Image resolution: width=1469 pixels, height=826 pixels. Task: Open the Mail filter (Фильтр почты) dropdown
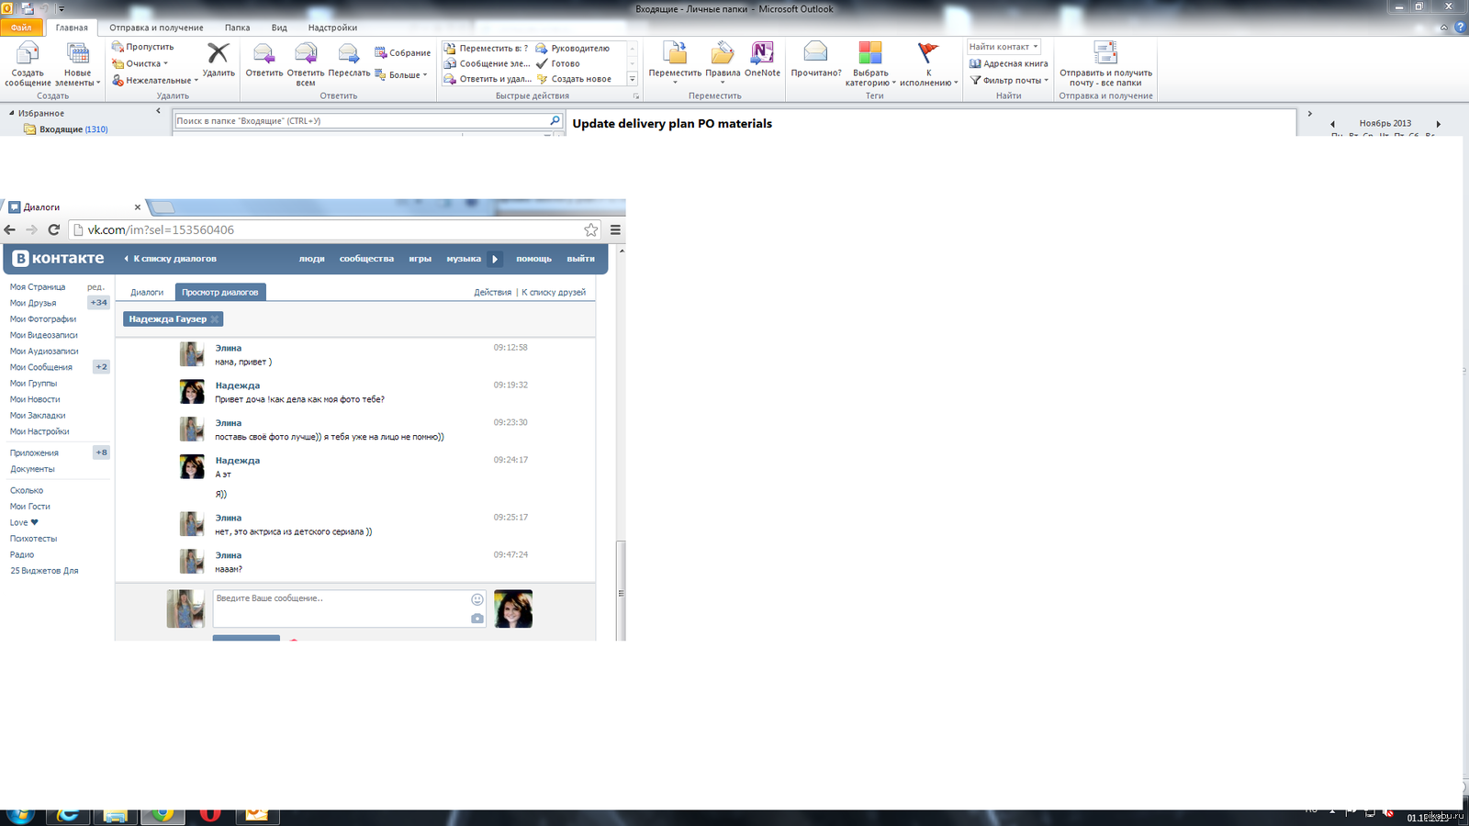(x=1010, y=81)
